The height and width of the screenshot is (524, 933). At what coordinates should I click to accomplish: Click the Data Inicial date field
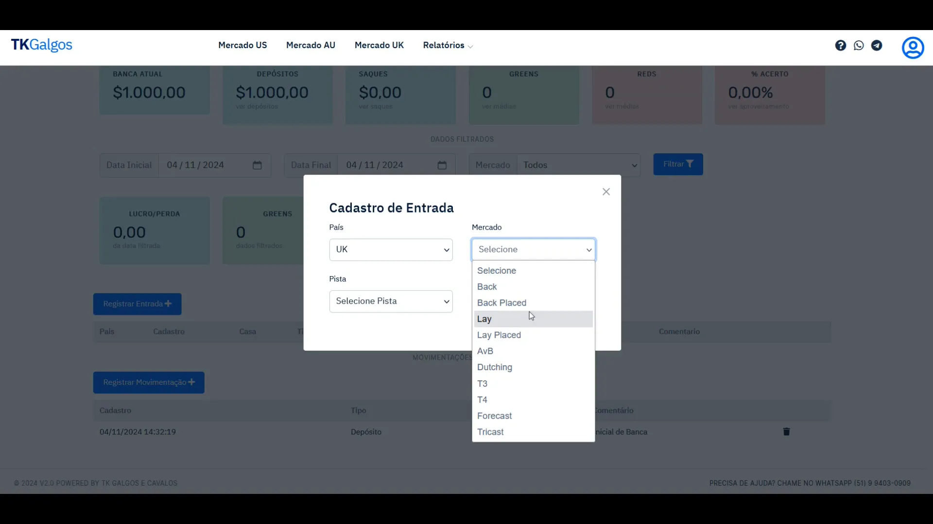click(214, 165)
